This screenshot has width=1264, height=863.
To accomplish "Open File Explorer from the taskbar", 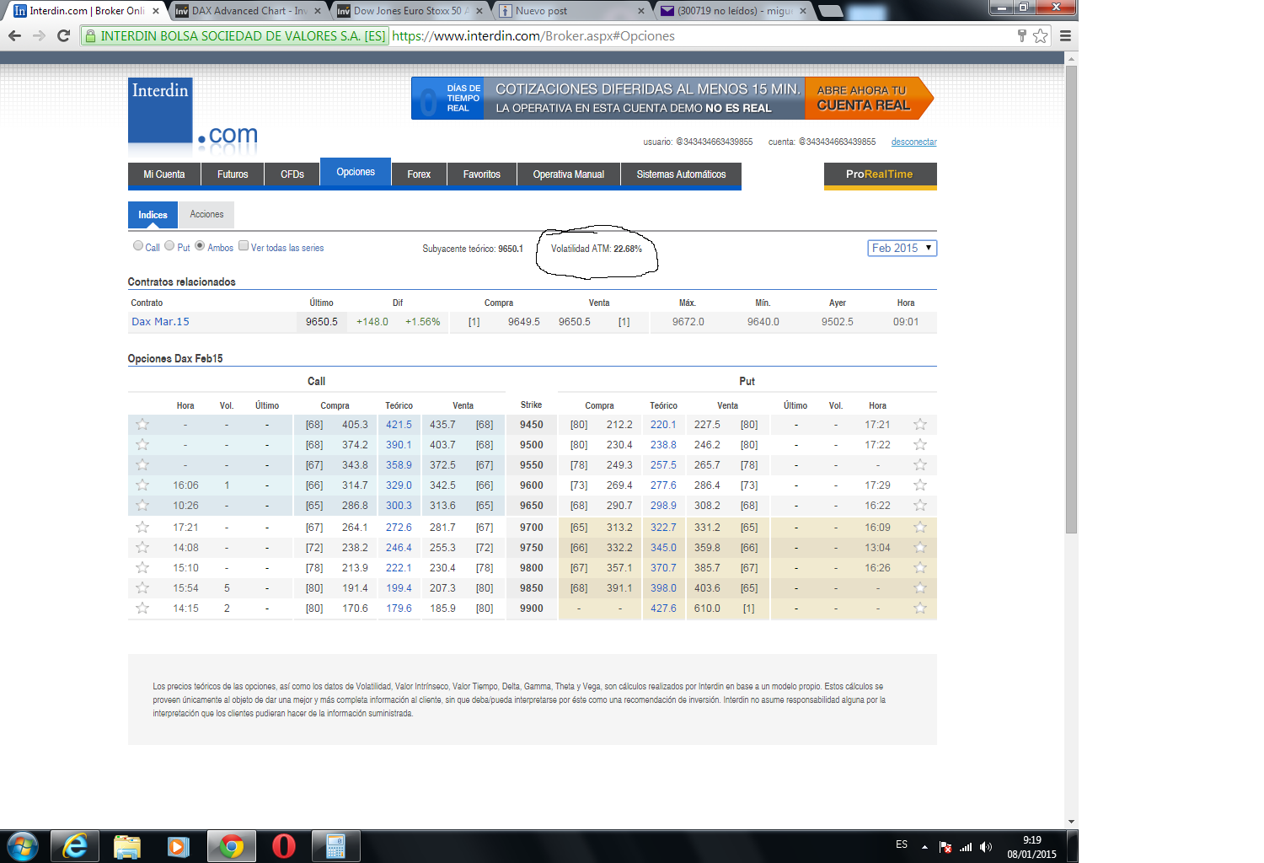I will 127,846.
